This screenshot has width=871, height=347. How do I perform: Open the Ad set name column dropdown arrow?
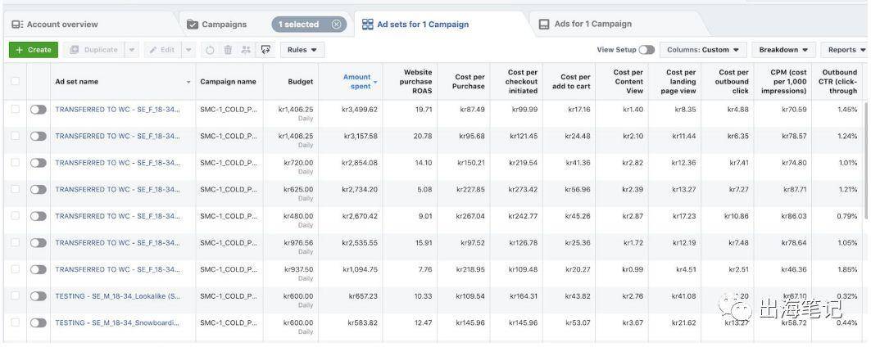(188, 82)
